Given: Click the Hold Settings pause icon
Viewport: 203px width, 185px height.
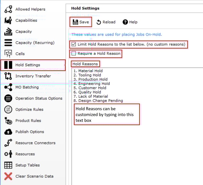Looking at the screenshot, I should 8,65.
